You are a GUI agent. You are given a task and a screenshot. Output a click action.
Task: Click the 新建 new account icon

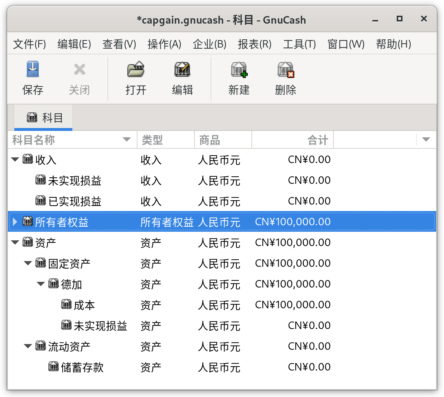[239, 69]
